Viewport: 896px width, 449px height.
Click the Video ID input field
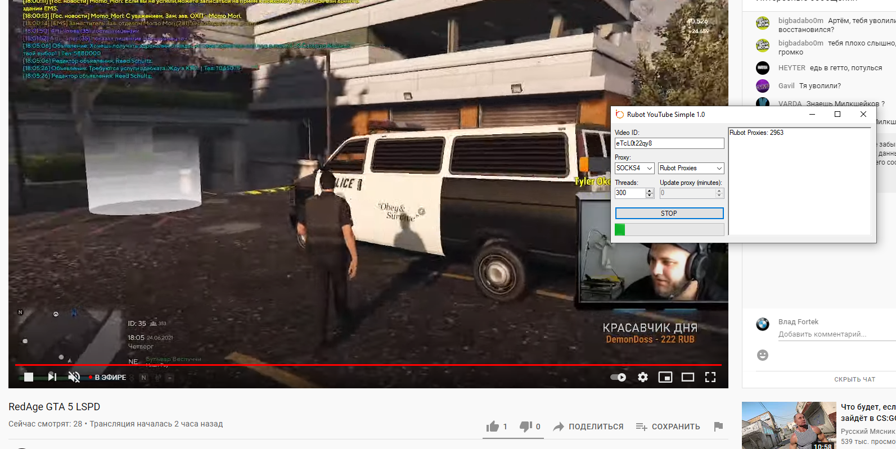coord(669,143)
